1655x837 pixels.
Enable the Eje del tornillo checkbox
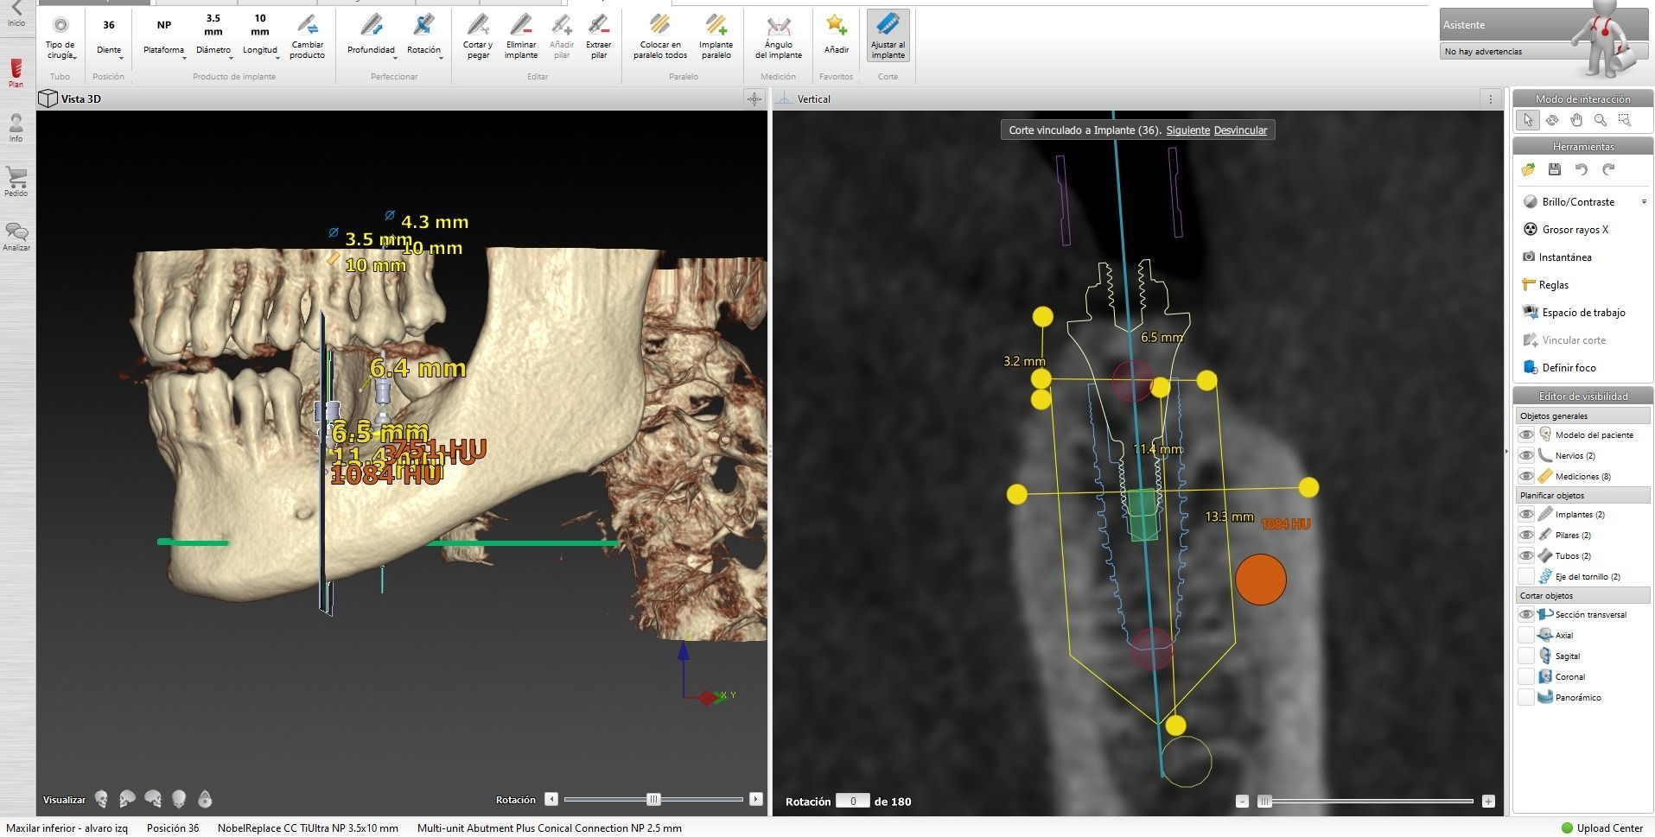pos(1525,576)
